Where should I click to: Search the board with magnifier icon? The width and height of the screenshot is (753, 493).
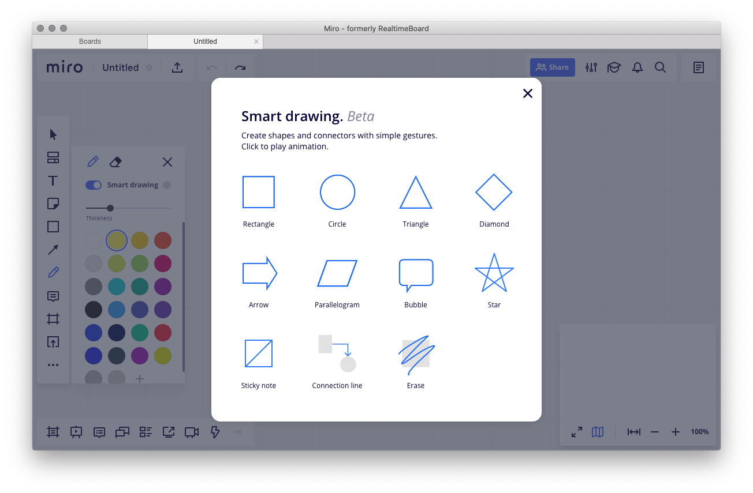[661, 67]
